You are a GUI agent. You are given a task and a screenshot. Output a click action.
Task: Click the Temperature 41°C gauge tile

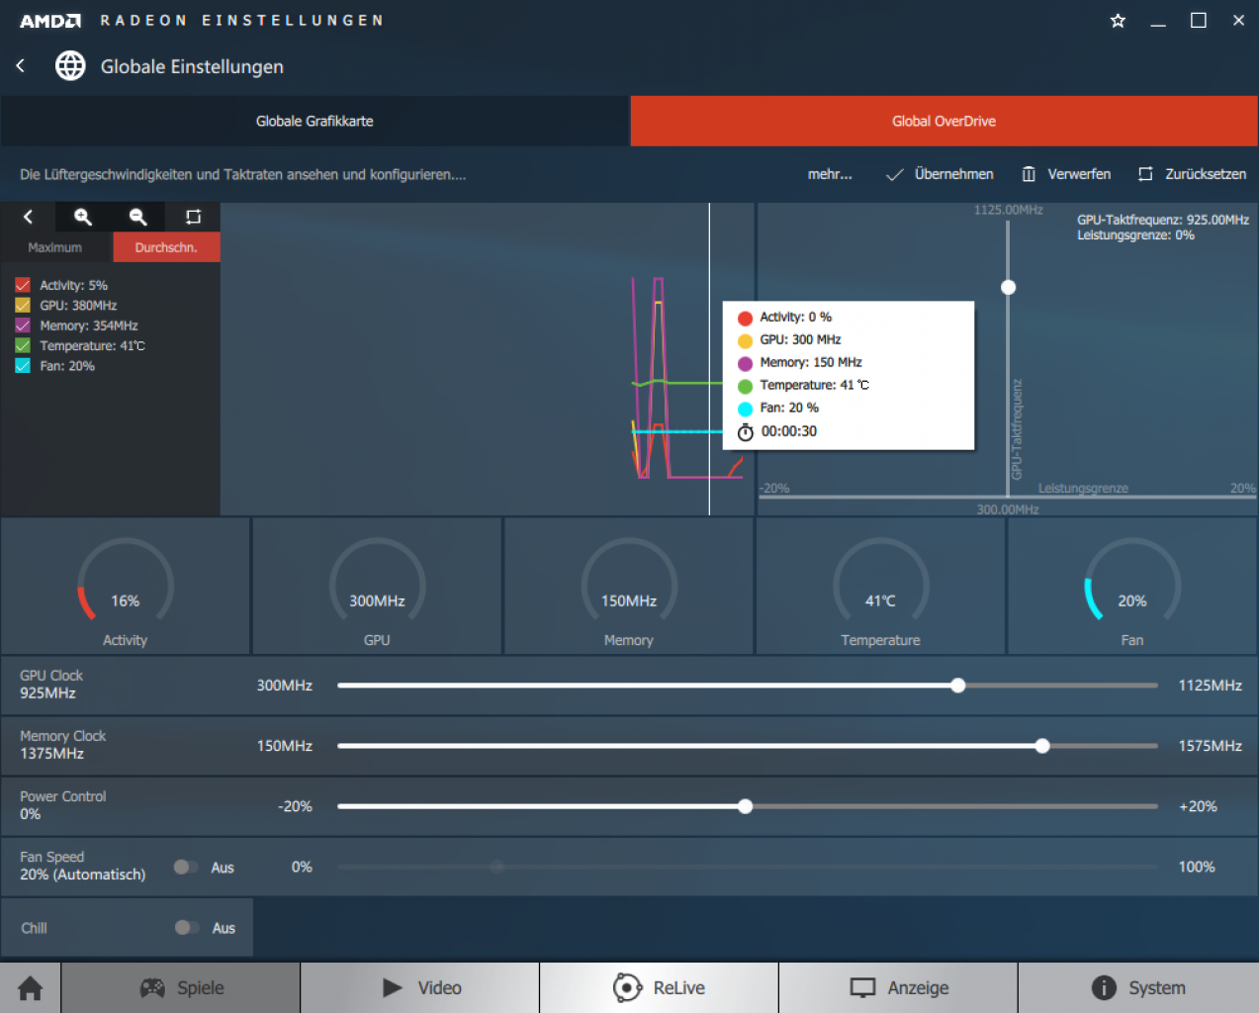coord(880,586)
